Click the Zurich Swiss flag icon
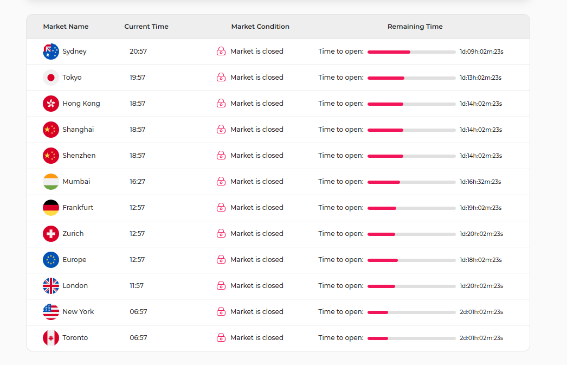 coord(51,234)
